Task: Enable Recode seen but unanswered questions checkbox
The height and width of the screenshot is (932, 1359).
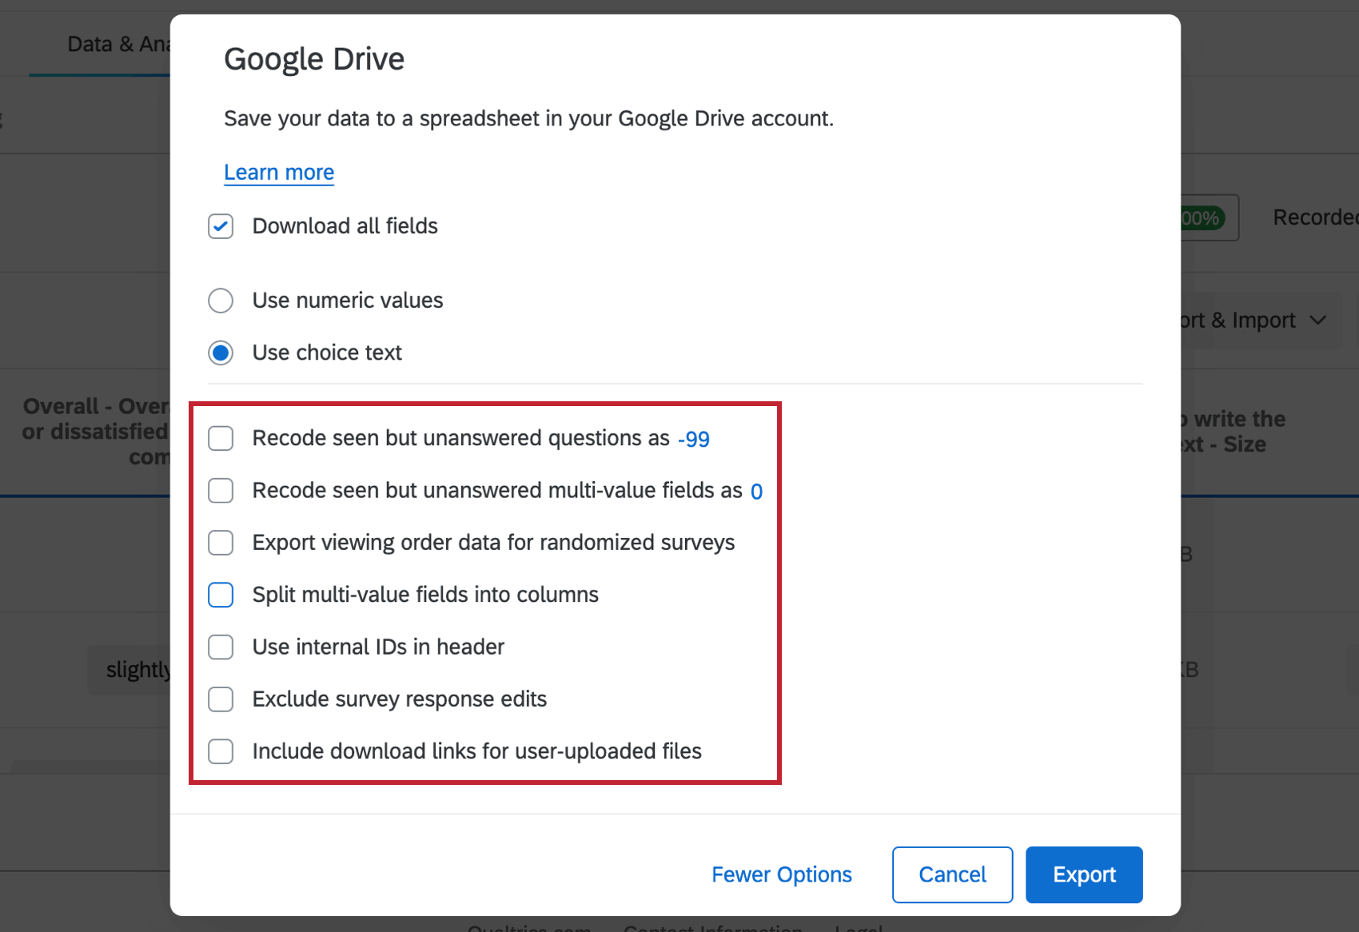Action: point(221,438)
